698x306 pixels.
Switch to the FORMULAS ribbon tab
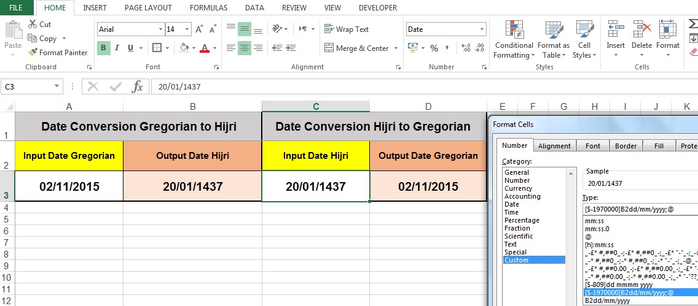point(208,8)
